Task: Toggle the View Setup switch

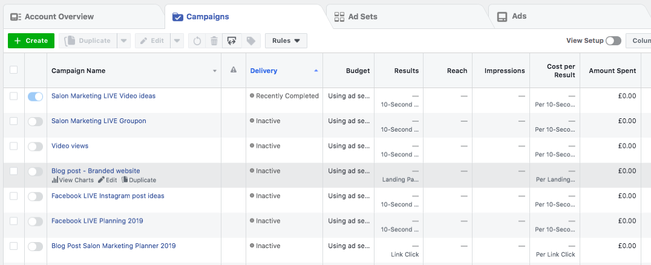Action: (x=613, y=40)
